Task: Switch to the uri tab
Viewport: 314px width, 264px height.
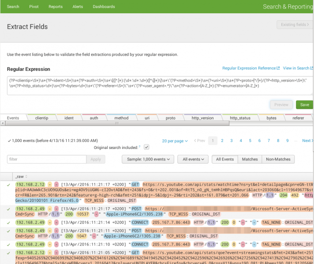Action: pos(147,118)
